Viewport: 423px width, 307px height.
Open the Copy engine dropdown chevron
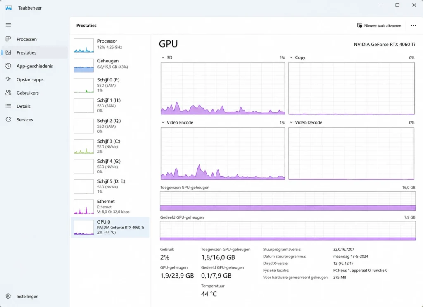pos(291,57)
